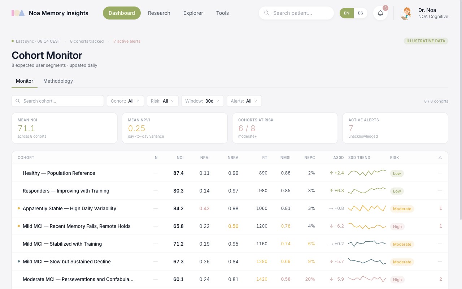Click the Low risk badge on Healthy row
The width and height of the screenshot is (462, 289).
pyautogui.click(x=397, y=173)
